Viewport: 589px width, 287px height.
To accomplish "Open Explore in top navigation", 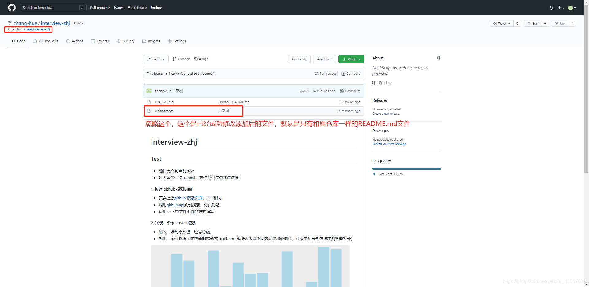I will [x=156, y=8].
